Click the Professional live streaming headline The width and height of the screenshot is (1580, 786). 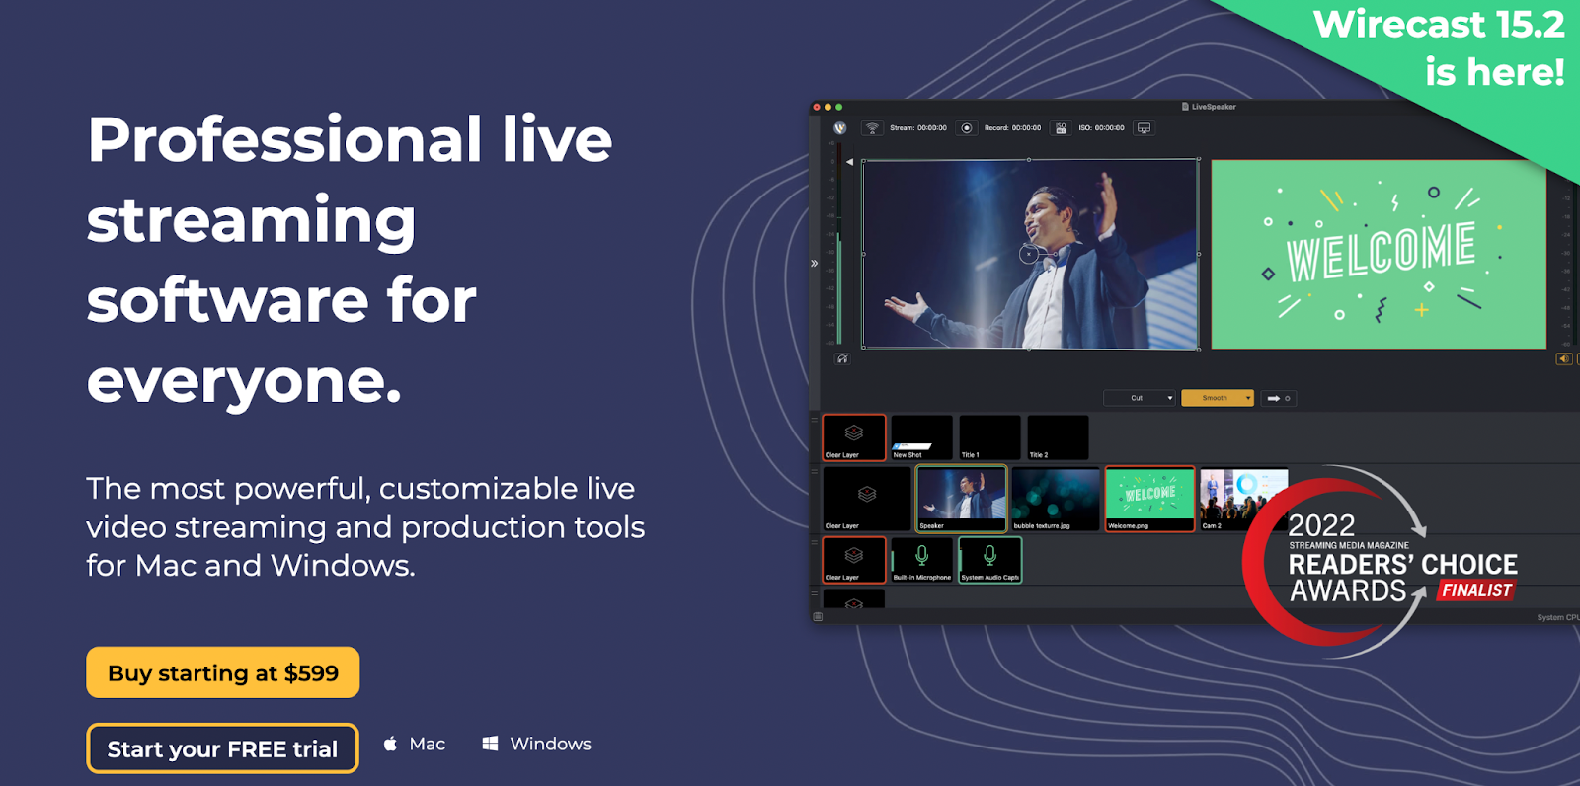tap(350, 260)
